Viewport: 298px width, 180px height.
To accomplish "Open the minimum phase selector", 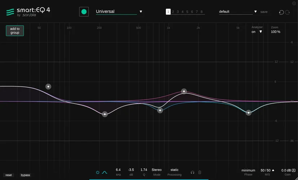I will tap(248, 170).
